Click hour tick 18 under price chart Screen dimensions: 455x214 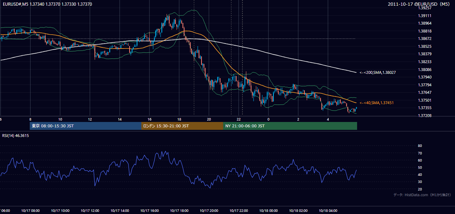[x=179, y=119]
